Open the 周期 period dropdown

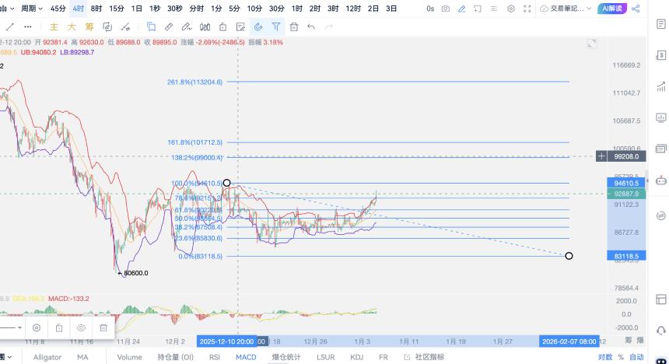pos(32,9)
